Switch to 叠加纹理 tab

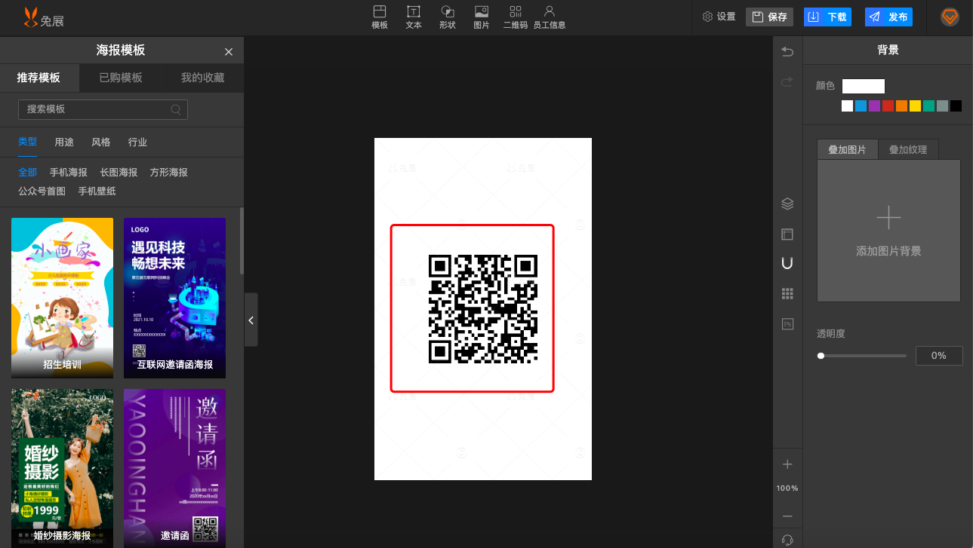[x=907, y=149]
